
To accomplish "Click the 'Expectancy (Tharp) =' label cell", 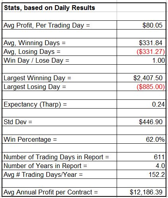I will (x=59, y=104).
